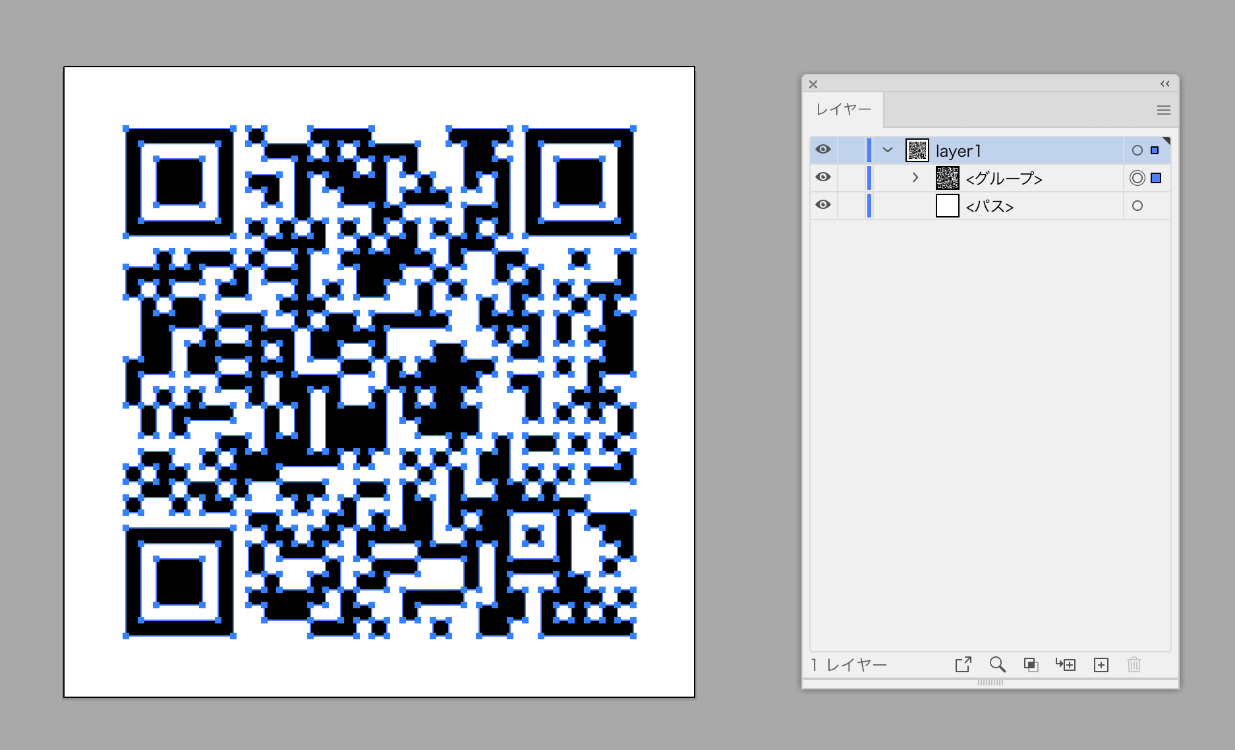Select the <グループ> row label
This screenshot has height=750, width=1235.
click(x=1004, y=179)
